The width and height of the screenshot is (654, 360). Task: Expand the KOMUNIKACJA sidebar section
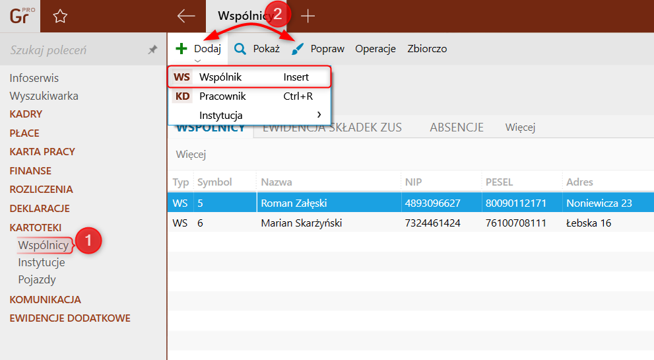(45, 299)
